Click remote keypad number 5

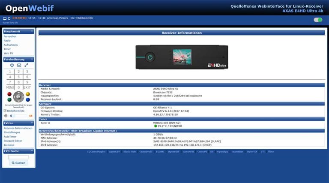tap(19, 77)
